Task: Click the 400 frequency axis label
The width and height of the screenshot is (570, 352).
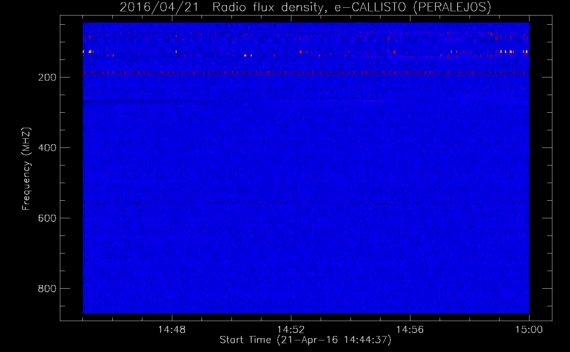Action: pos(47,148)
